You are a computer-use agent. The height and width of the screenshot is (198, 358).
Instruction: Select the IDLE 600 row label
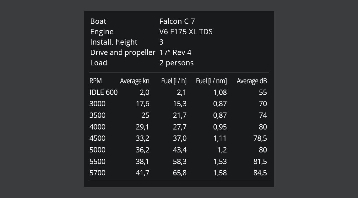(103, 92)
